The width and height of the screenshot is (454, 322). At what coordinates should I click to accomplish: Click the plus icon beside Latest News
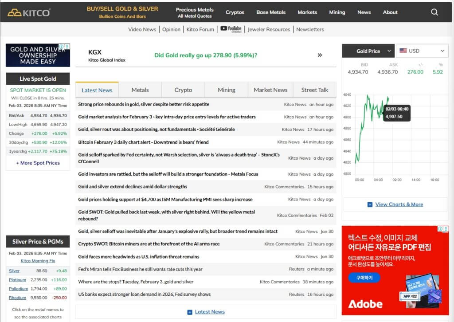(x=190, y=312)
